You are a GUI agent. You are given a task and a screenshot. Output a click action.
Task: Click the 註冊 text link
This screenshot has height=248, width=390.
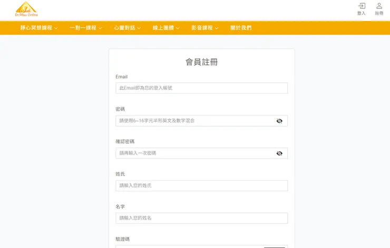click(x=379, y=13)
